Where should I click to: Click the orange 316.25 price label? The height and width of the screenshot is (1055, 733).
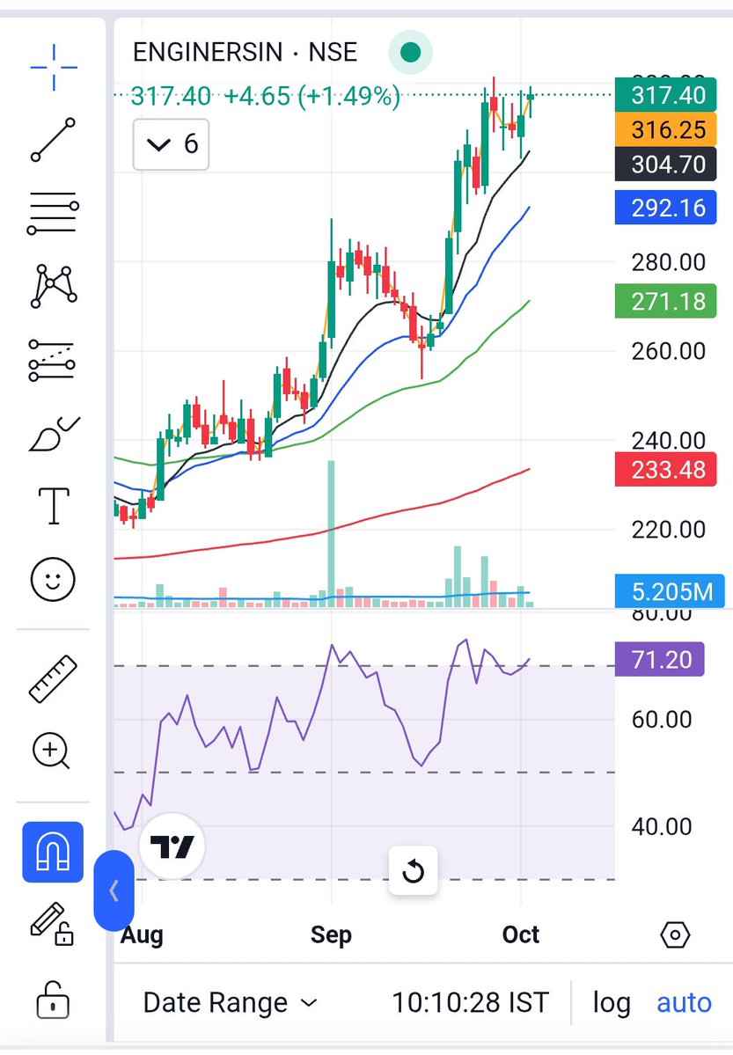pos(666,129)
